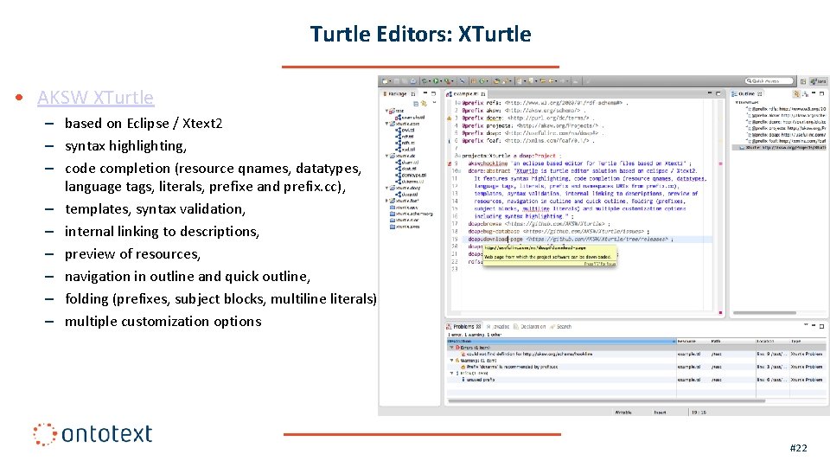The height and width of the screenshot is (467, 830).
Task: Select @prefix rdfs entry in Outline
Action: pyautogui.click(x=787, y=109)
